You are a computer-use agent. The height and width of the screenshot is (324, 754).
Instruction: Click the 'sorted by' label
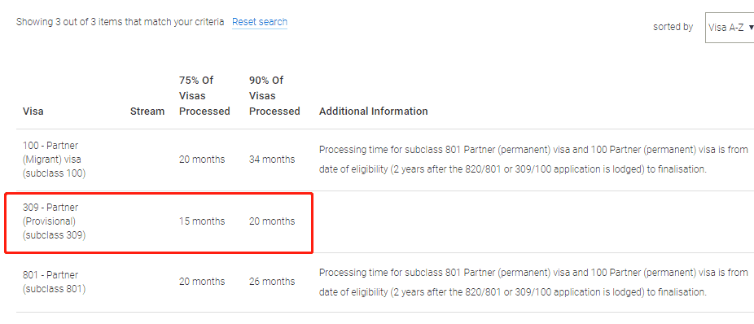(x=673, y=27)
